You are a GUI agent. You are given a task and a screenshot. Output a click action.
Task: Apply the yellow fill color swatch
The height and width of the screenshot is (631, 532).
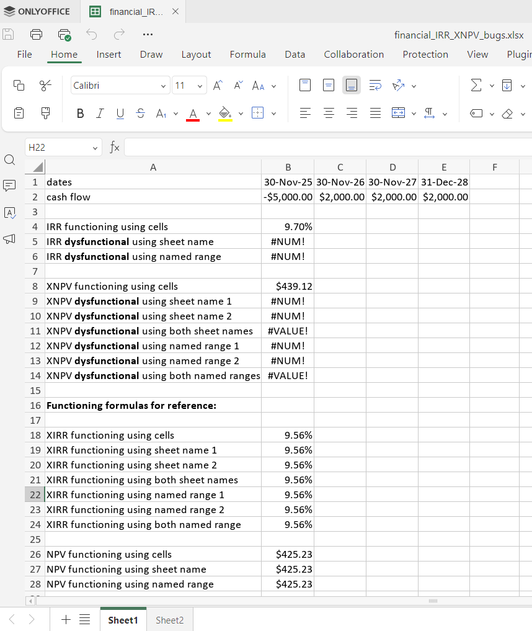225,114
